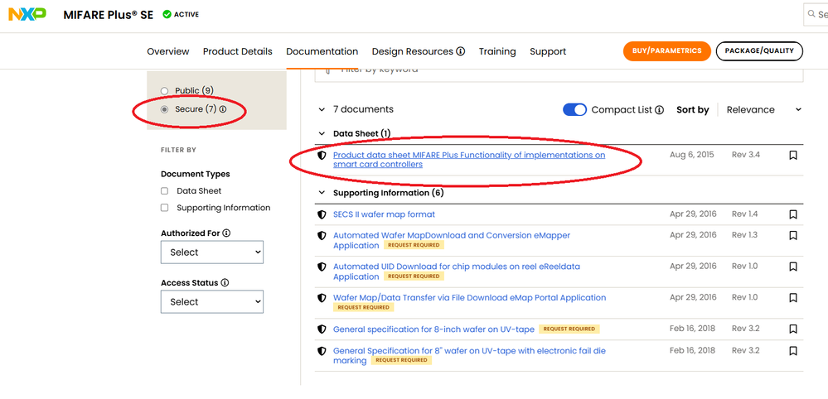
Task: Check the Data Sheet filter checkbox
Action: 165,191
